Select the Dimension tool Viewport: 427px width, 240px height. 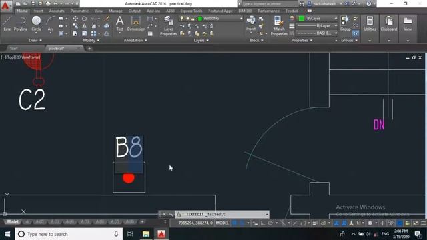coord(136,23)
